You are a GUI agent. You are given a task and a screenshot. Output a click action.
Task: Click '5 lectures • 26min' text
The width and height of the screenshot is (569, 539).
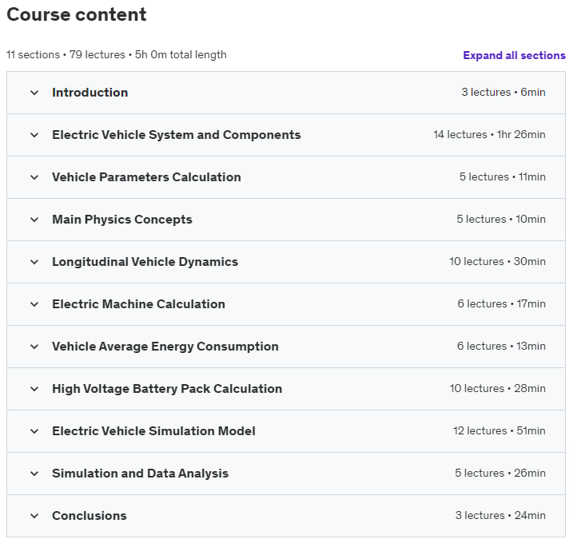point(500,473)
